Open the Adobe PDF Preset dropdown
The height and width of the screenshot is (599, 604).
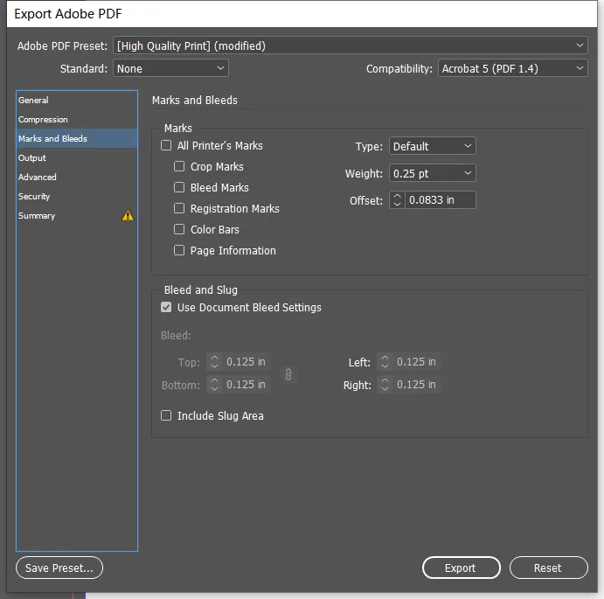[351, 45]
